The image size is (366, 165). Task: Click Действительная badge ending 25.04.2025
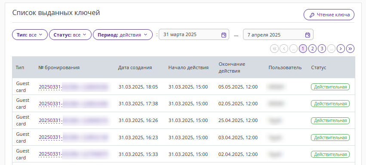330,120
